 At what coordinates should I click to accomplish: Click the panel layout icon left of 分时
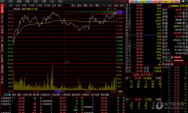[x=6, y=5]
